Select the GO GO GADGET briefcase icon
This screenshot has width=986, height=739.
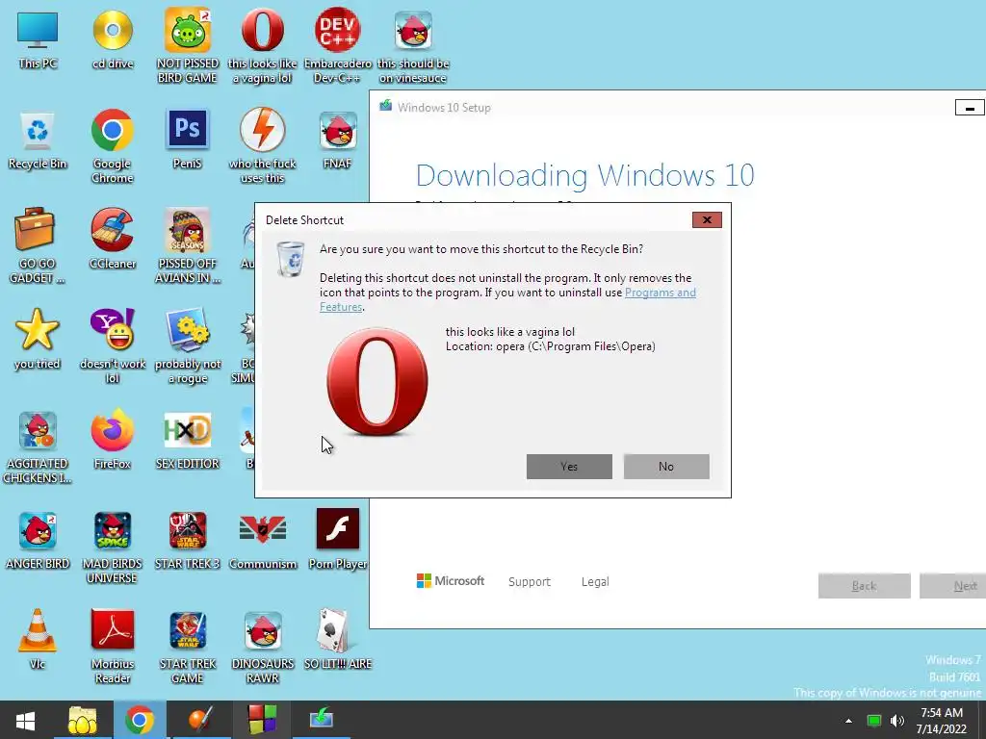pyautogui.click(x=38, y=245)
